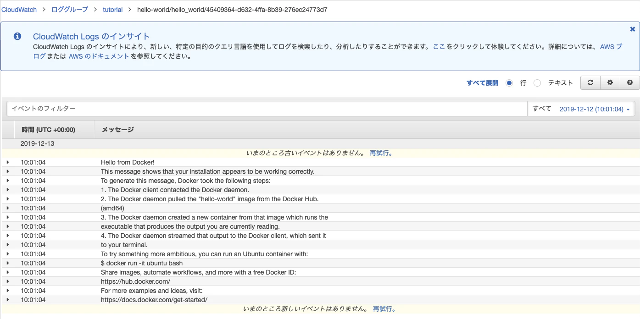Click the help question mark icon

click(x=630, y=82)
